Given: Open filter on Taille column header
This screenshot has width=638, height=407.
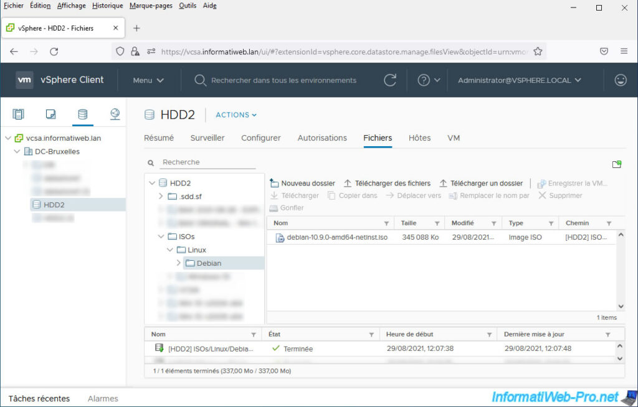Looking at the screenshot, I should click(438, 223).
